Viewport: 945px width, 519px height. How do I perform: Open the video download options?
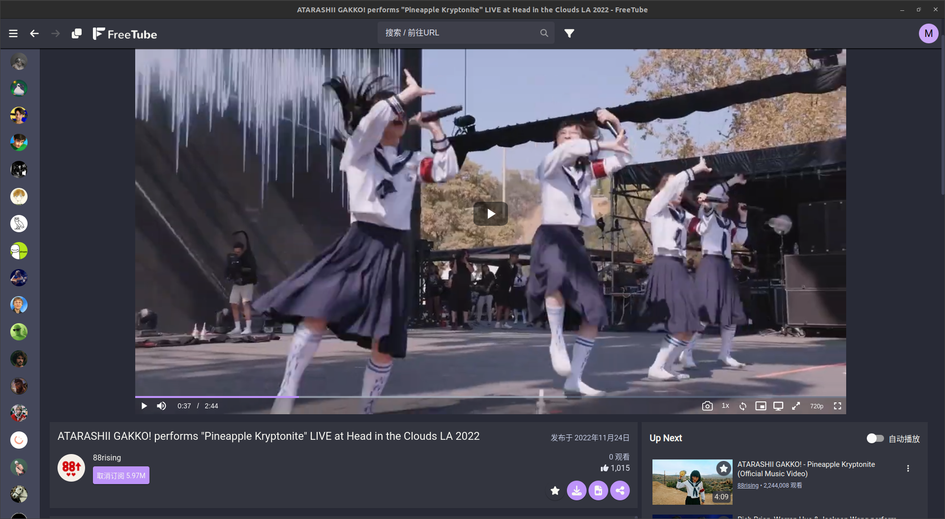click(x=577, y=490)
